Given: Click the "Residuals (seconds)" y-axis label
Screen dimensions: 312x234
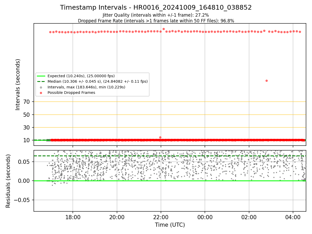Looking at the screenshot, I should coord(8,181).
